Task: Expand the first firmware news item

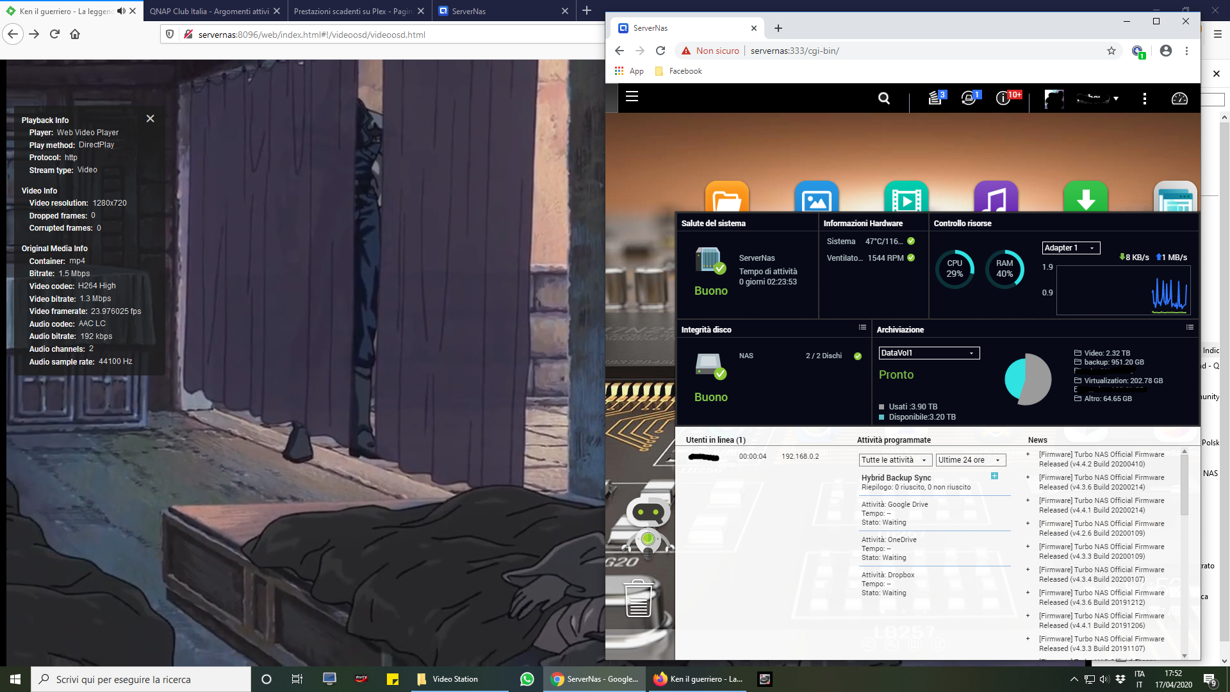Action: click(1028, 454)
